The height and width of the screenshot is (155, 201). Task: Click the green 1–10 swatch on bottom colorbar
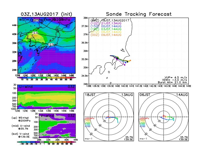[x=46, y=142]
